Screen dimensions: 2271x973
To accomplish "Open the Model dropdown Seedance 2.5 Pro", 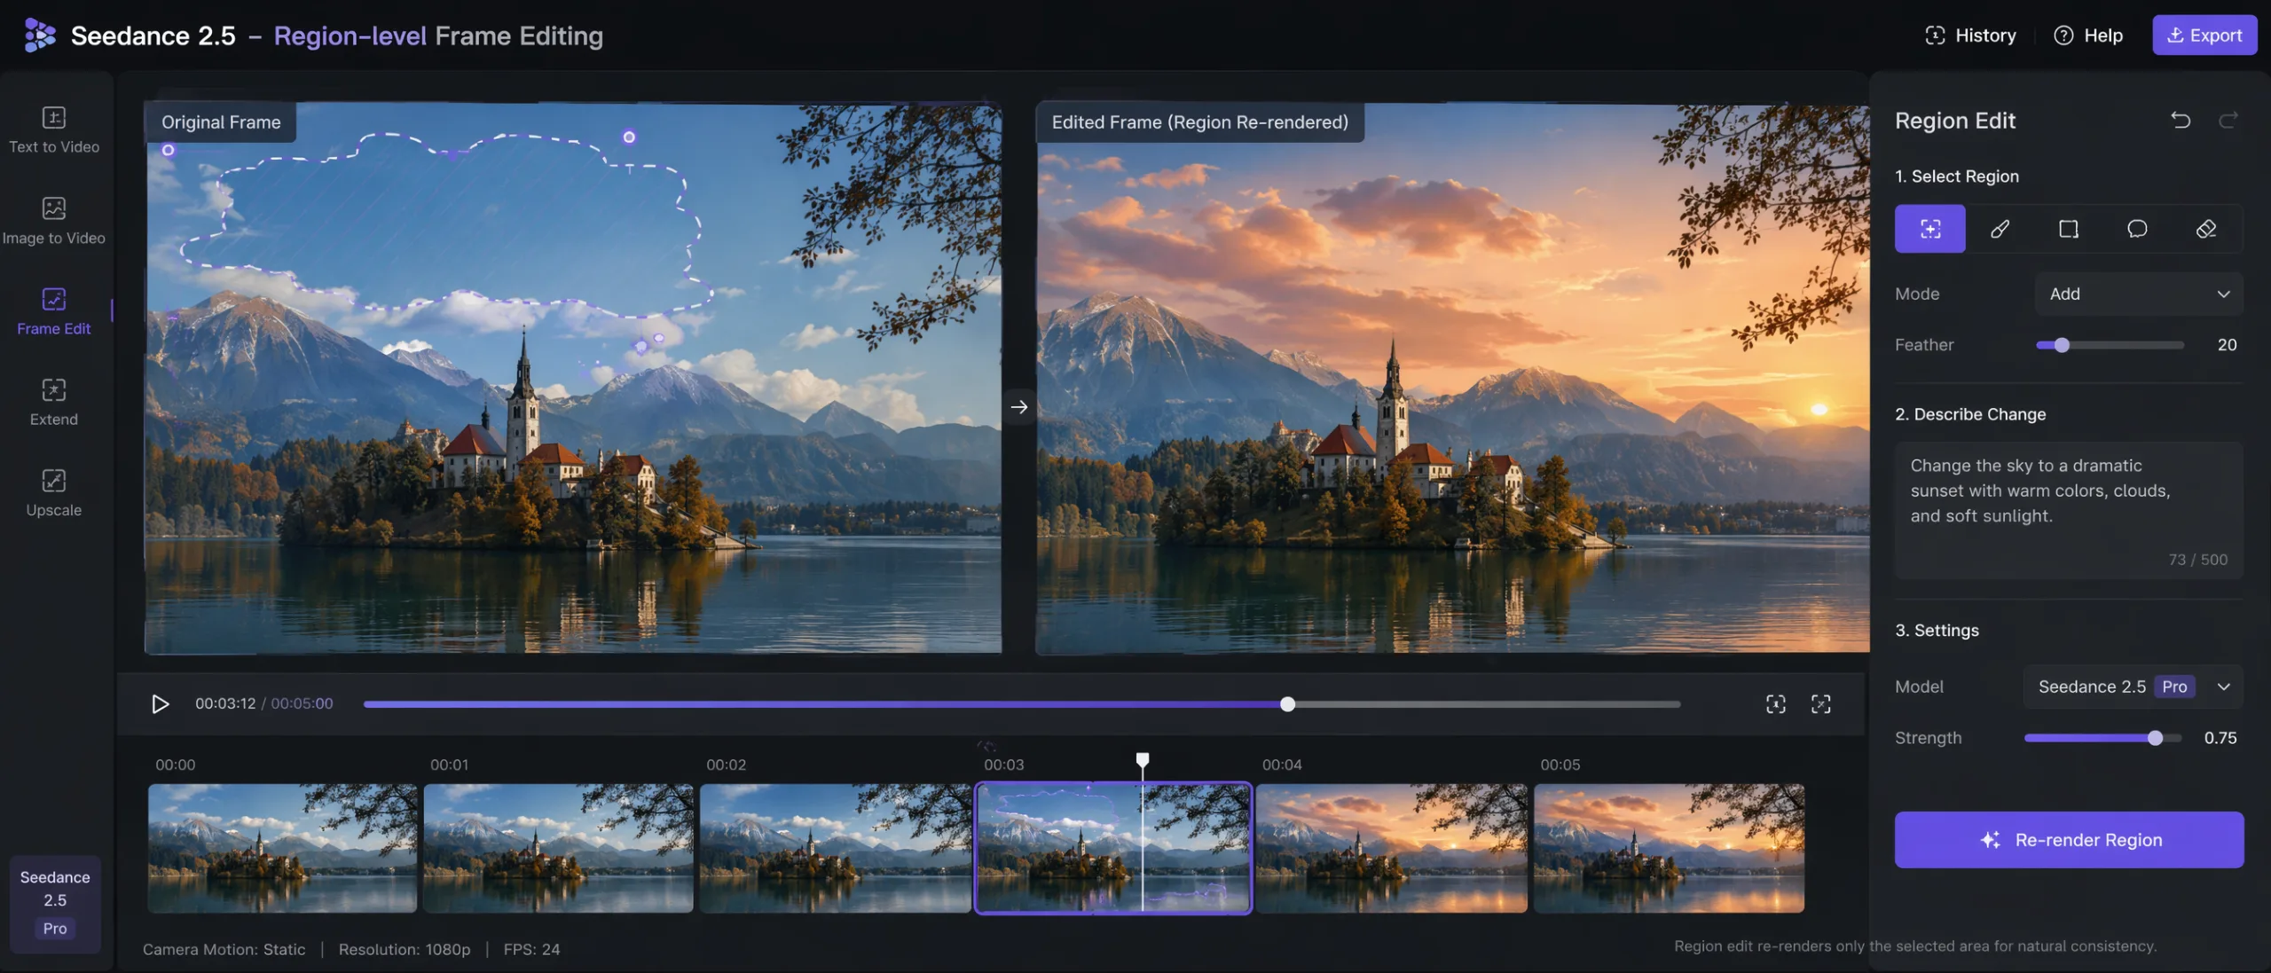I will pyautogui.click(x=2133, y=687).
